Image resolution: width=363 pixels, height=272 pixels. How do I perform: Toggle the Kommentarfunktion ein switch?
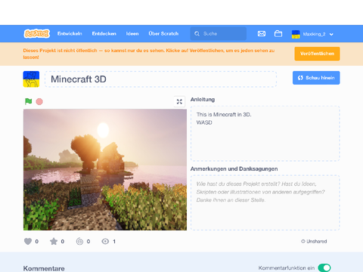pos(324,267)
